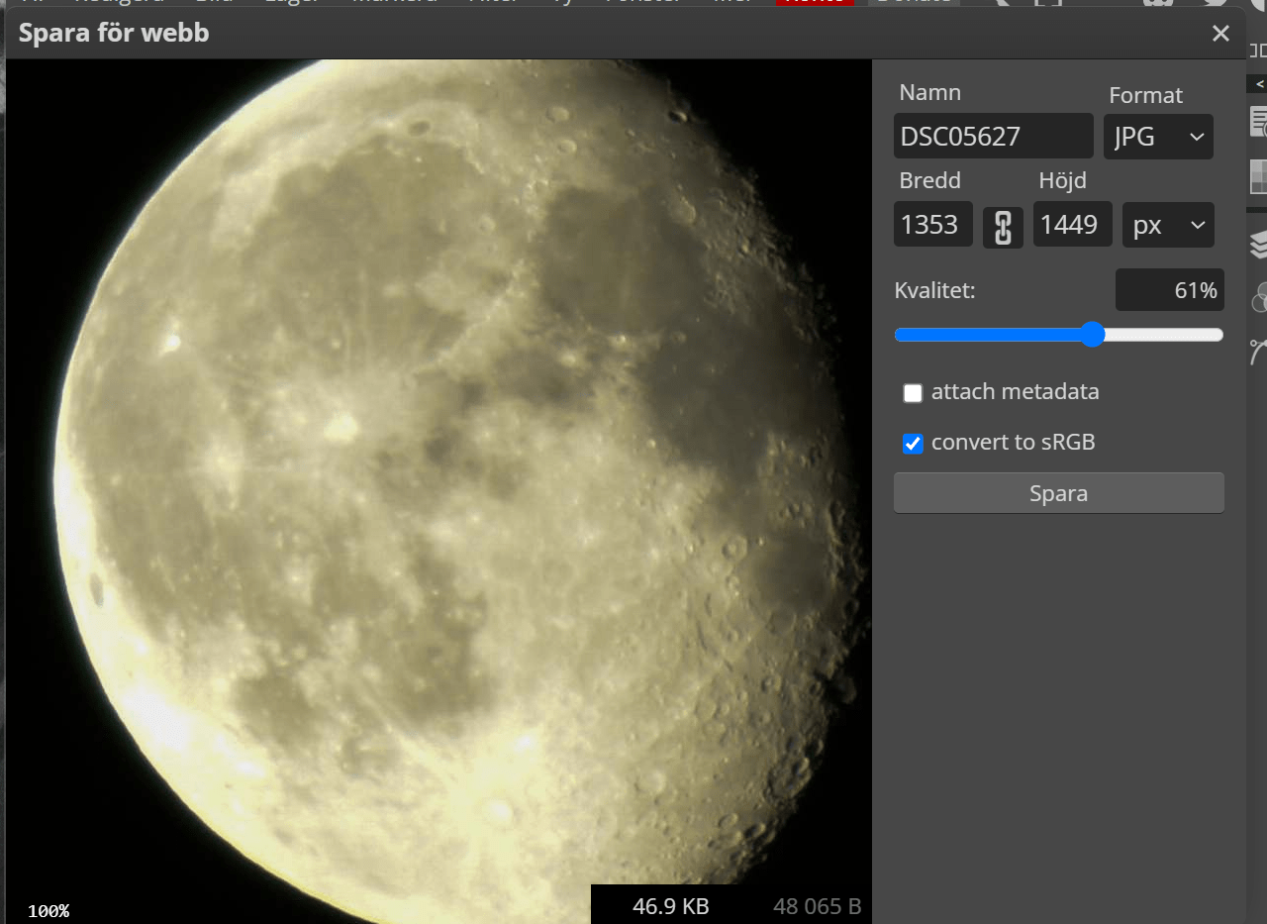Image resolution: width=1267 pixels, height=924 pixels.
Task: Uncheck the convert to sRGB checkbox
Action: tap(913, 444)
